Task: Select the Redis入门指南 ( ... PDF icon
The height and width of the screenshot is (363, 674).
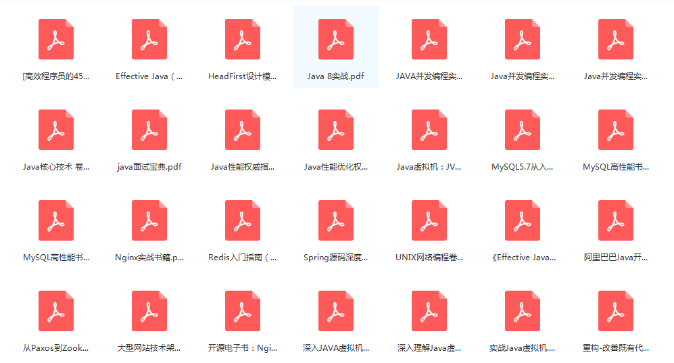Action: 243,220
